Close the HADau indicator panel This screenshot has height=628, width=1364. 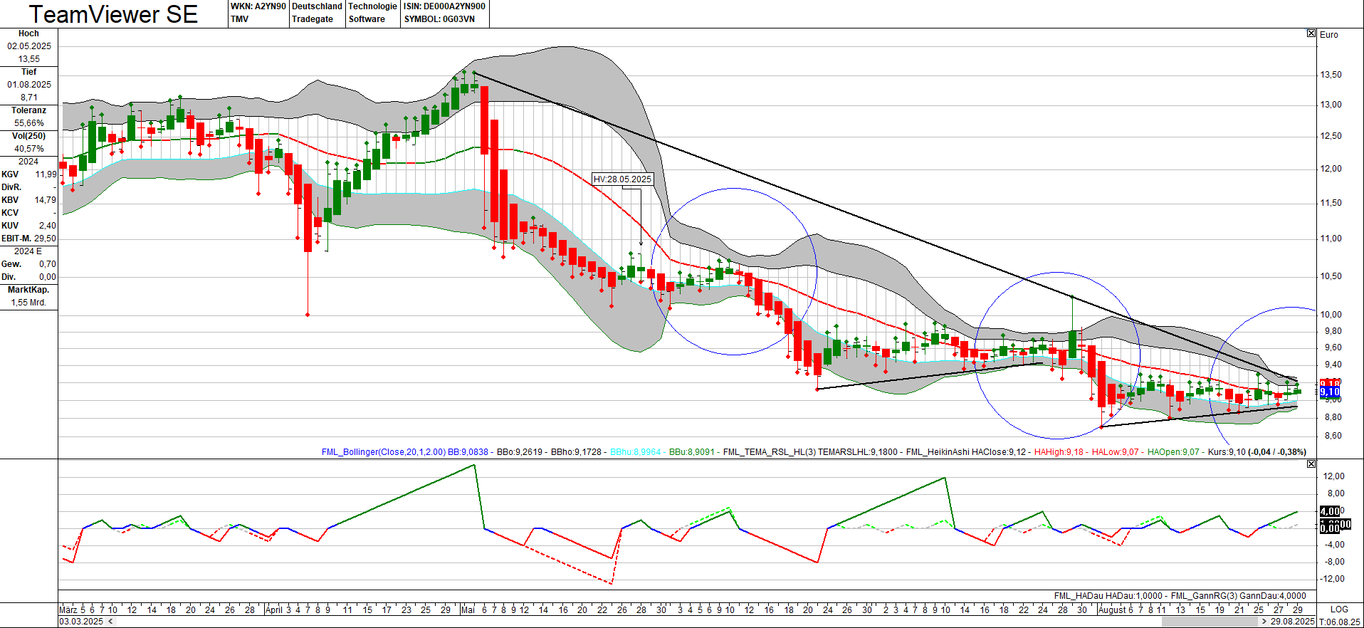tap(1311, 464)
